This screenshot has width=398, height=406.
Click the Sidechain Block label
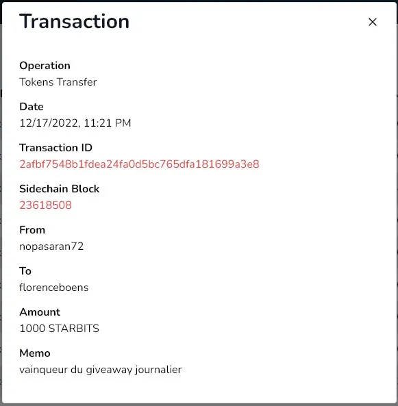pyautogui.click(x=60, y=189)
